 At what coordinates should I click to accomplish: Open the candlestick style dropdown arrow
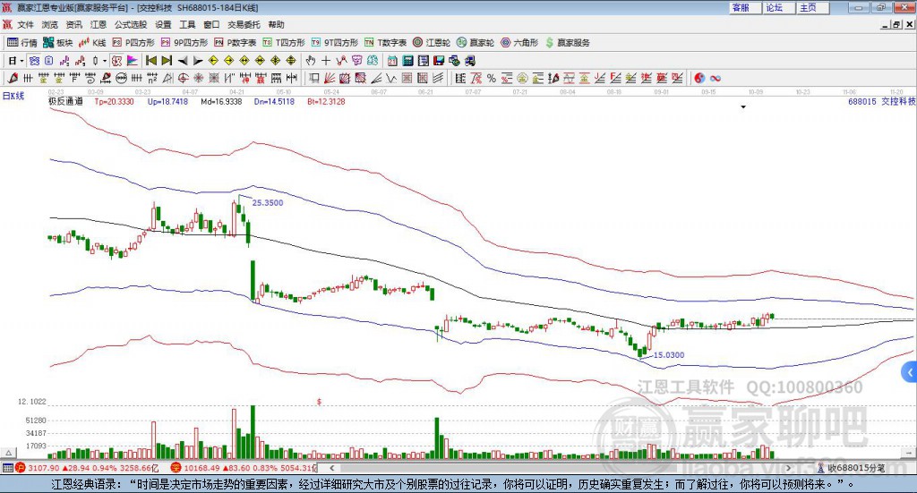(105, 61)
